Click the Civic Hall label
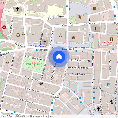Screen dimensions: 118x118 68,25
